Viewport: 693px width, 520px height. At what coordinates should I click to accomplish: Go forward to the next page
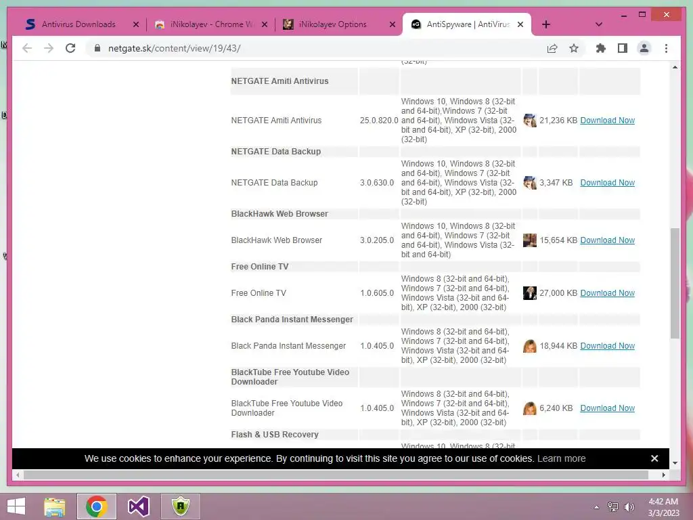point(49,48)
